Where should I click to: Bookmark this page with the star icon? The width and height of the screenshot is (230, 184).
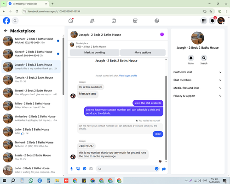coord(211,11)
